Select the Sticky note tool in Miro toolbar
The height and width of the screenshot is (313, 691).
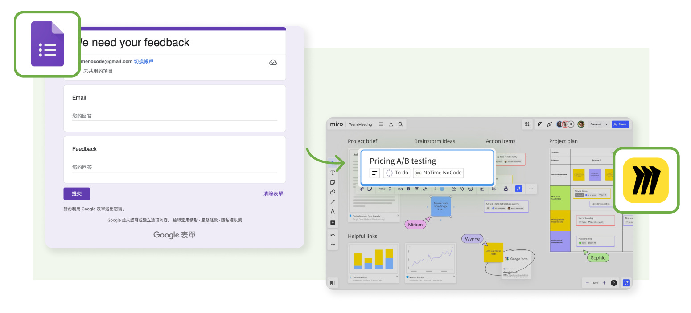333,182
